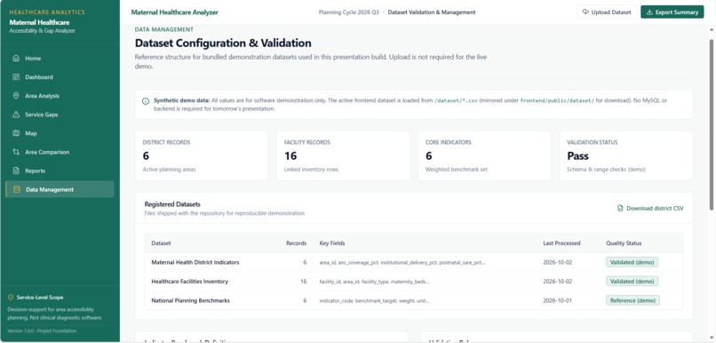The image size is (716, 343).
Task: Click the Core Indicators summary card
Action: tap(484, 156)
